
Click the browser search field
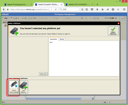tap(69, 9)
